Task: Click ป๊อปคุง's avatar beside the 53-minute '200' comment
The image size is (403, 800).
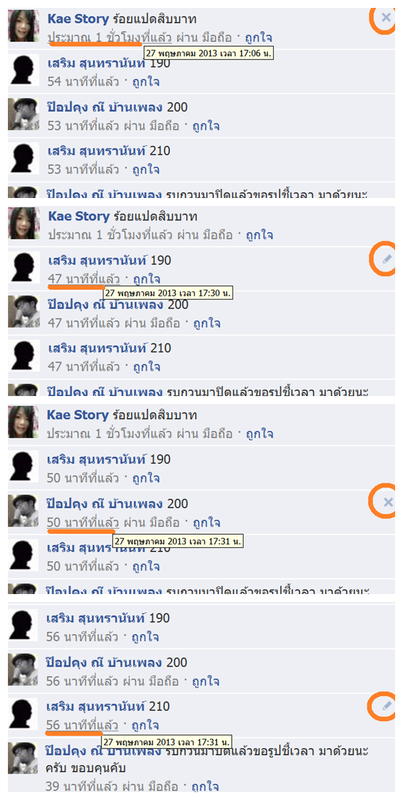Action: [24, 114]
